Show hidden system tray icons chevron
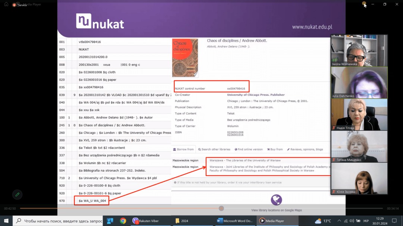Screen dimensions: 403x226 click(x=339, y=221)
